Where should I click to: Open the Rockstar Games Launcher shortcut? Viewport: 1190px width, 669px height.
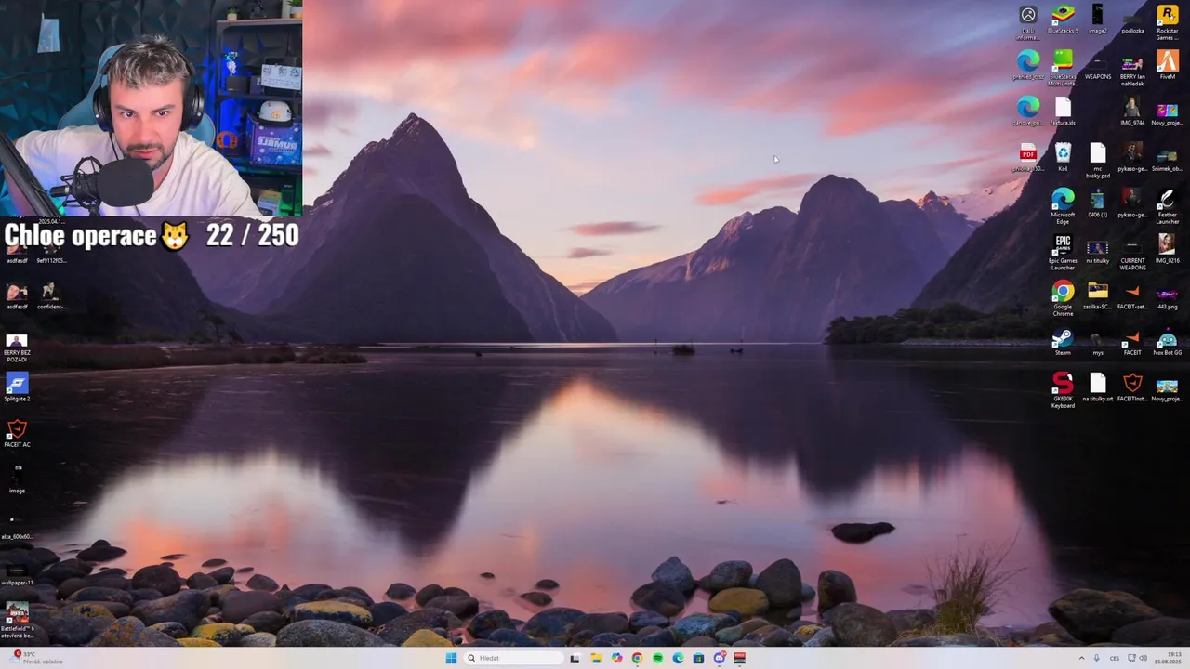[x=1167, y=21]
